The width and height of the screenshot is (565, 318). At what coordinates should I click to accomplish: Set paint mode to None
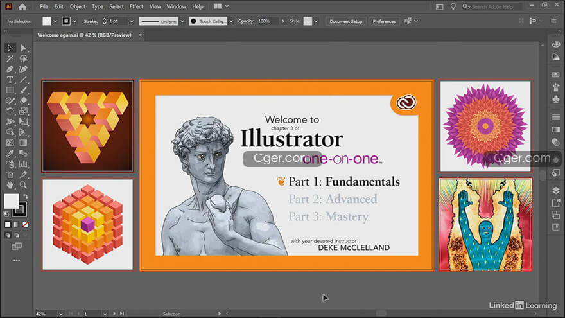point(25,224)
